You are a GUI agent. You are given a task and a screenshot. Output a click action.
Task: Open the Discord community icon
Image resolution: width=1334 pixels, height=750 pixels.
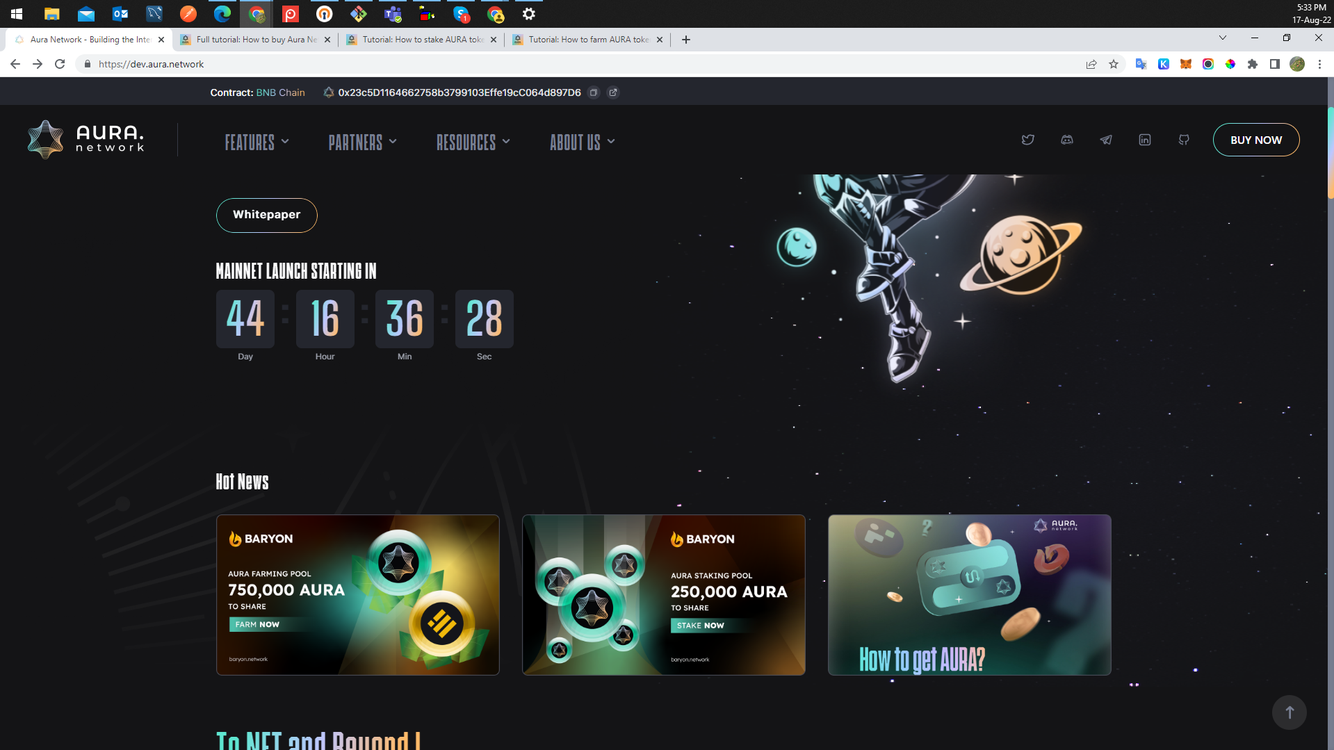click(1067, 140)
